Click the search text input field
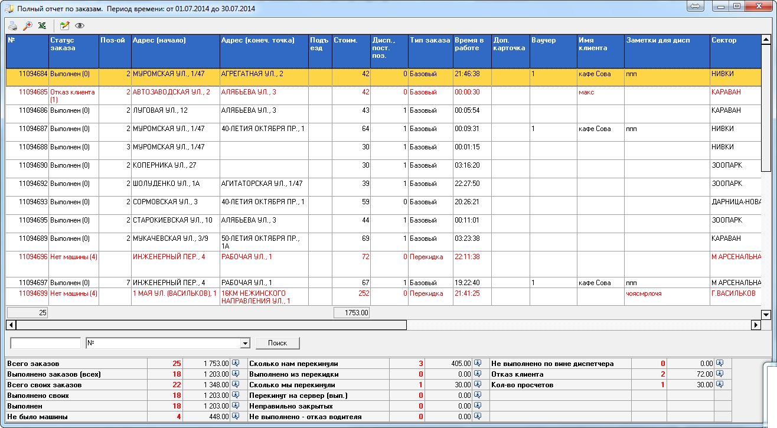The width and height of the screenshot is (777, 428). (x=45, y=343)
